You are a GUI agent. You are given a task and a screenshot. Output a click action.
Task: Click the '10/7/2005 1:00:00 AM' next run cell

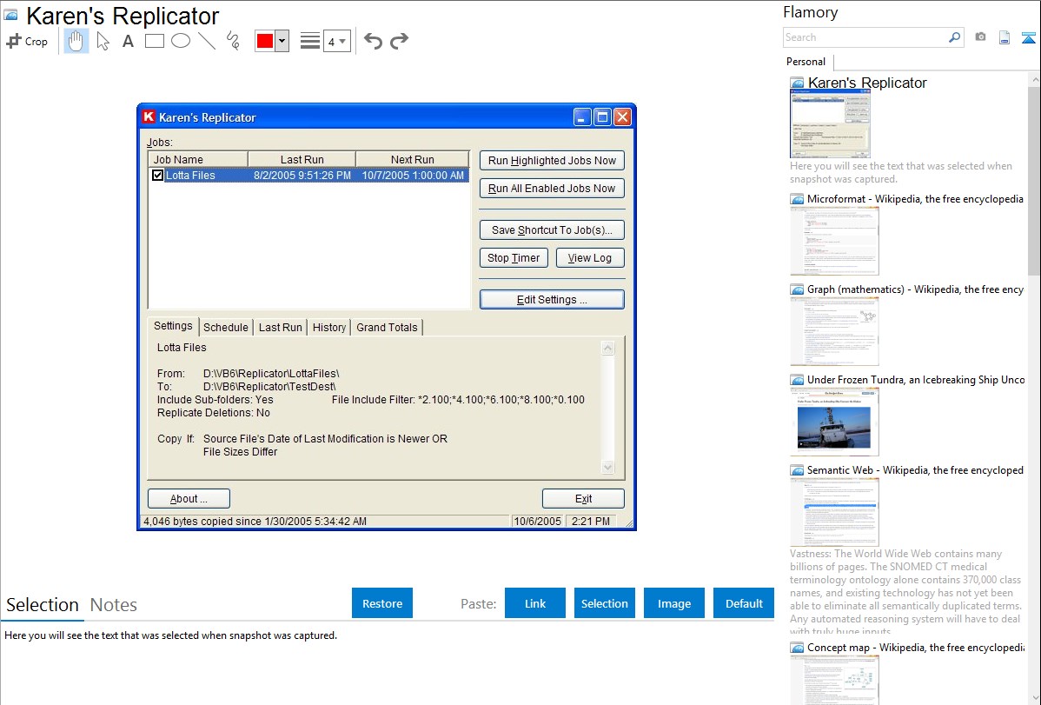pyautogui.click(x=413, y=176)
